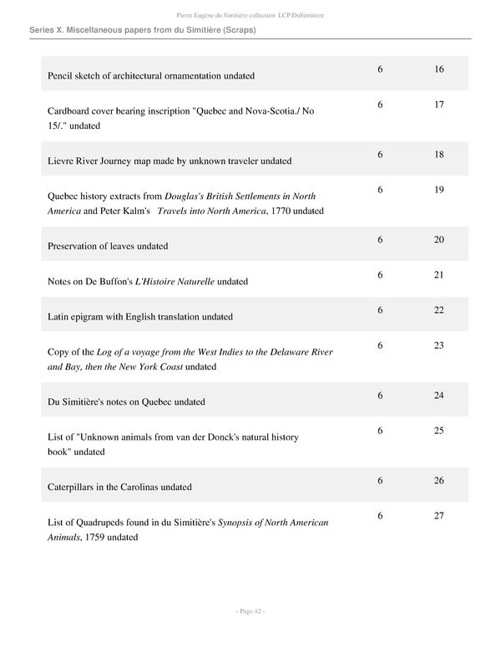The height and width of the screenshot is (649, 501).
Task: Select the Notes on De Buffon's entry
Action: 148,282
